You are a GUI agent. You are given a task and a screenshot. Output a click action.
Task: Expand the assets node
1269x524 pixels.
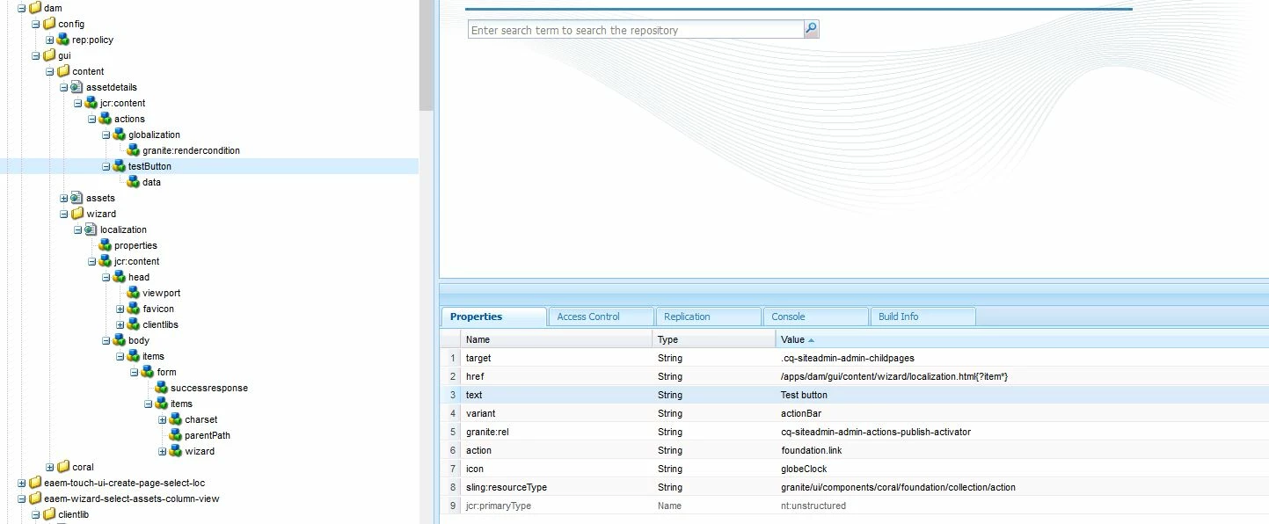[x=64, y=198]
